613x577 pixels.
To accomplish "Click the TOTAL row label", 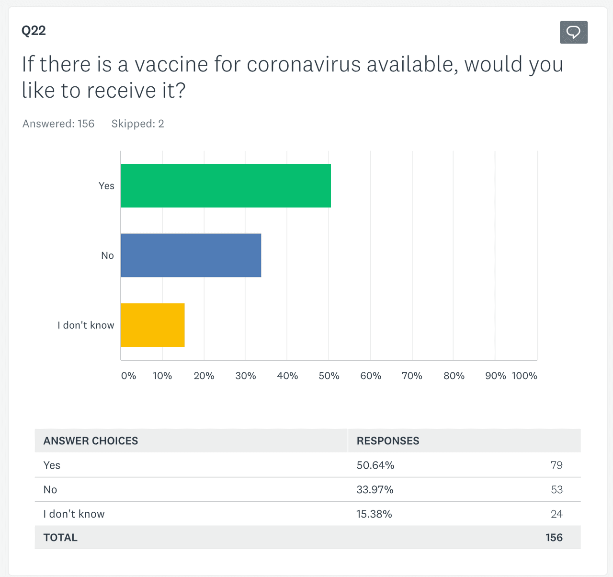I will (60, 538).
